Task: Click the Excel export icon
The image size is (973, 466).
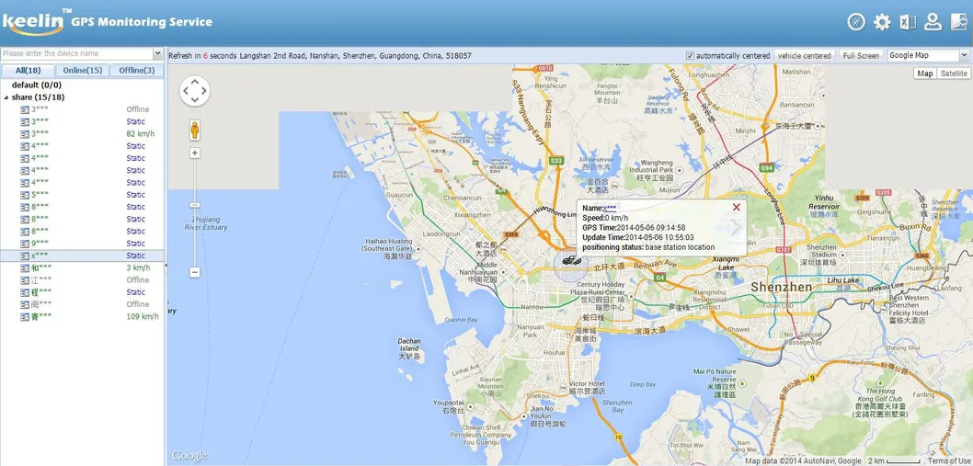Action: (x=908, y=22)
